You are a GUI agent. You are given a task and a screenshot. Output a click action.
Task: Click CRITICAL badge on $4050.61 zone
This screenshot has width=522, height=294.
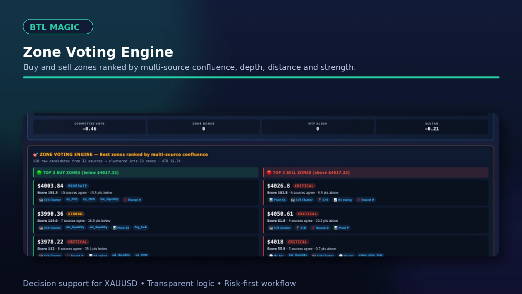pyautogui.click(x=307, y=214)
